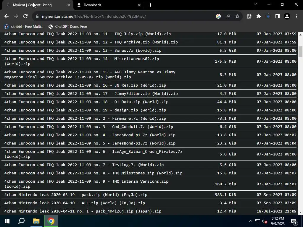Download no. 19 design.zip file
The height and width of the screenshot is (227, 303).
coord(85,110)
